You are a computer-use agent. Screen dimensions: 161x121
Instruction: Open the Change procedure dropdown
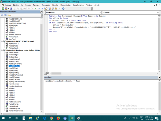click(x=158, y=12)
